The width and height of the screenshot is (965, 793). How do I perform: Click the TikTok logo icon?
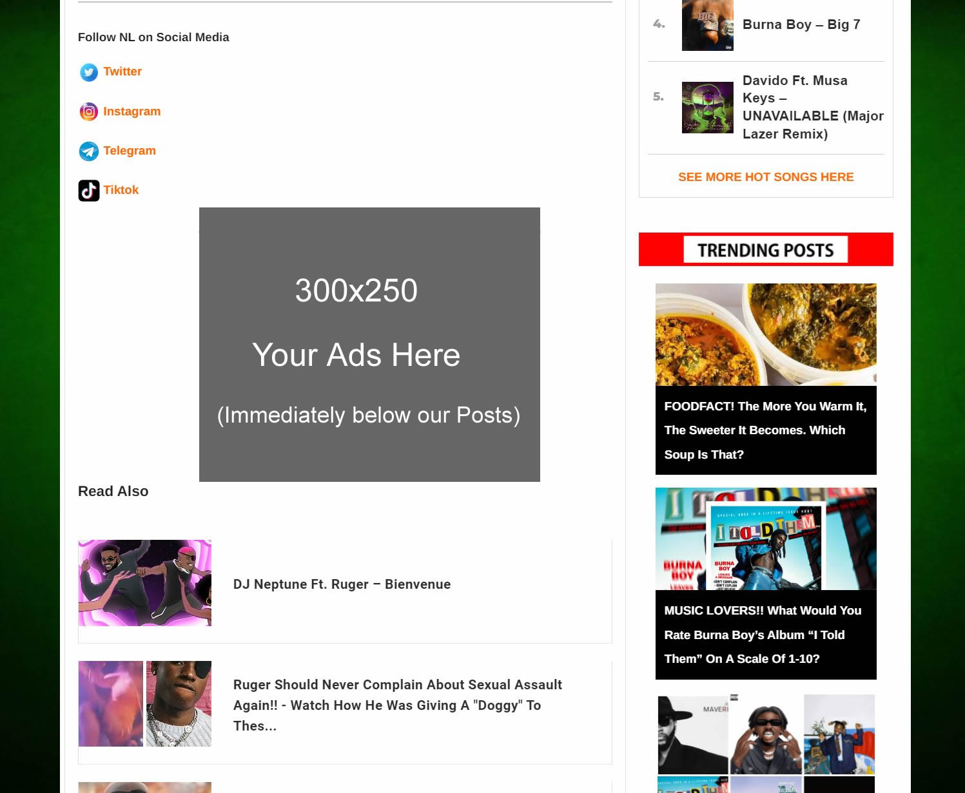point(89,191)
